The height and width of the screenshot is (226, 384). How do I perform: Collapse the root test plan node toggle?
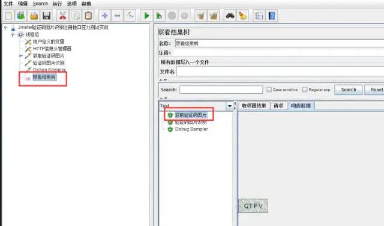coord(5,28)
